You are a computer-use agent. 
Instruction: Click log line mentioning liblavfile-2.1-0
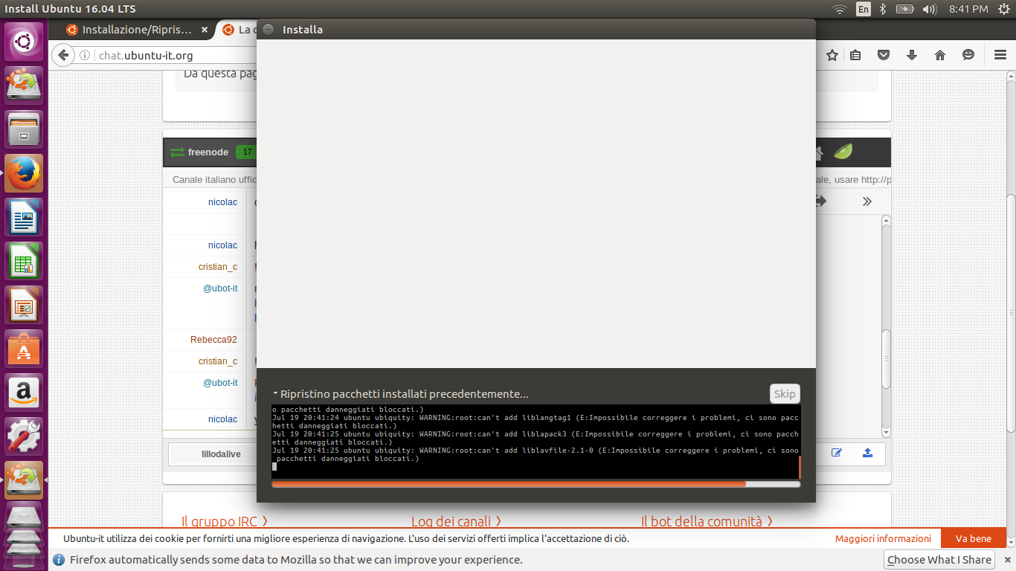(536, 454)
